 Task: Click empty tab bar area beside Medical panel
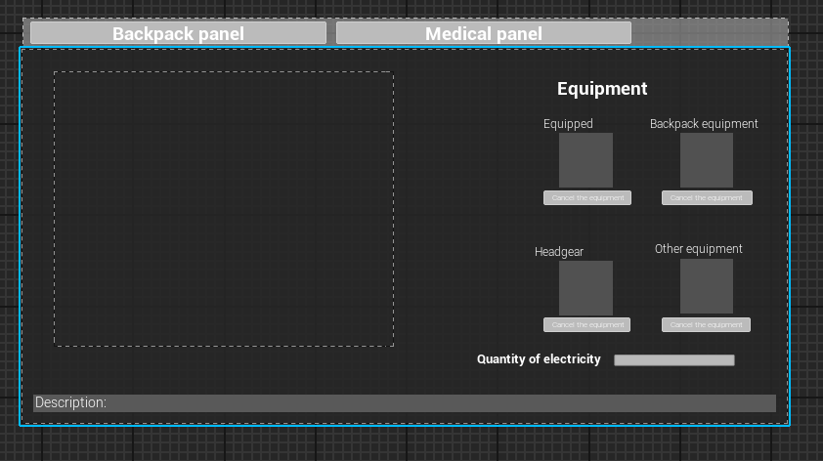pyautogui.click(x=710, y=33)
